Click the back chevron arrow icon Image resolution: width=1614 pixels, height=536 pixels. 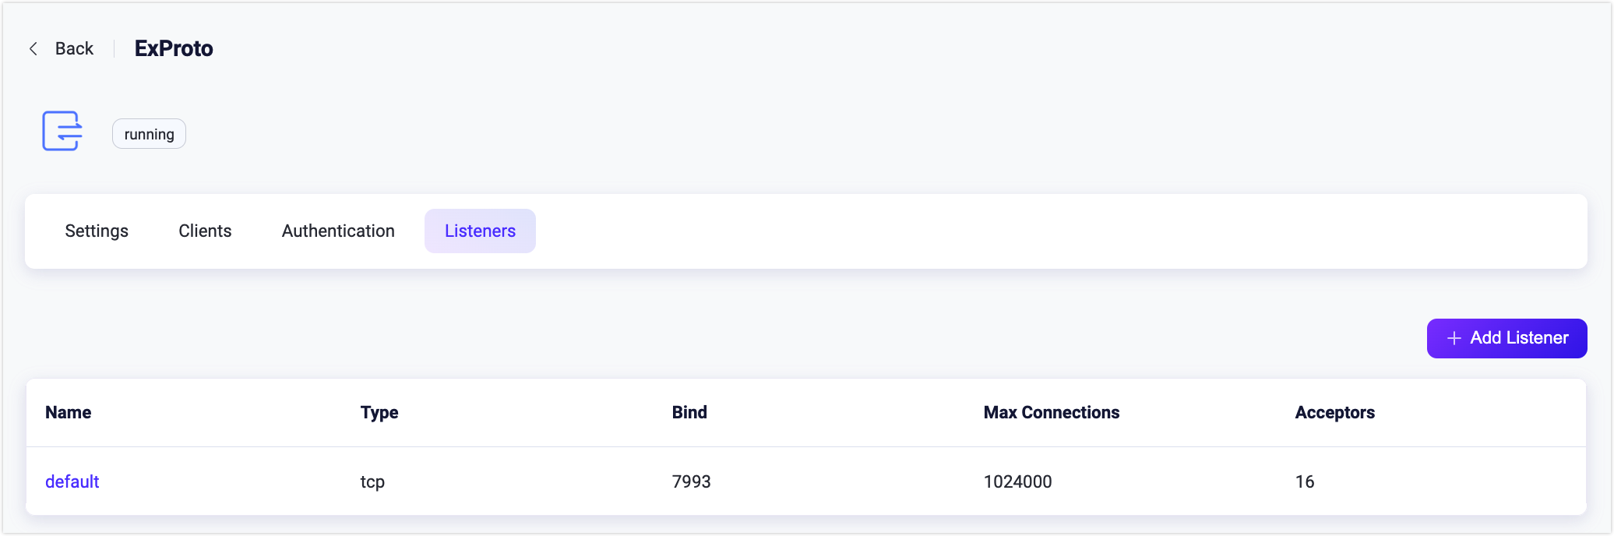33,49
